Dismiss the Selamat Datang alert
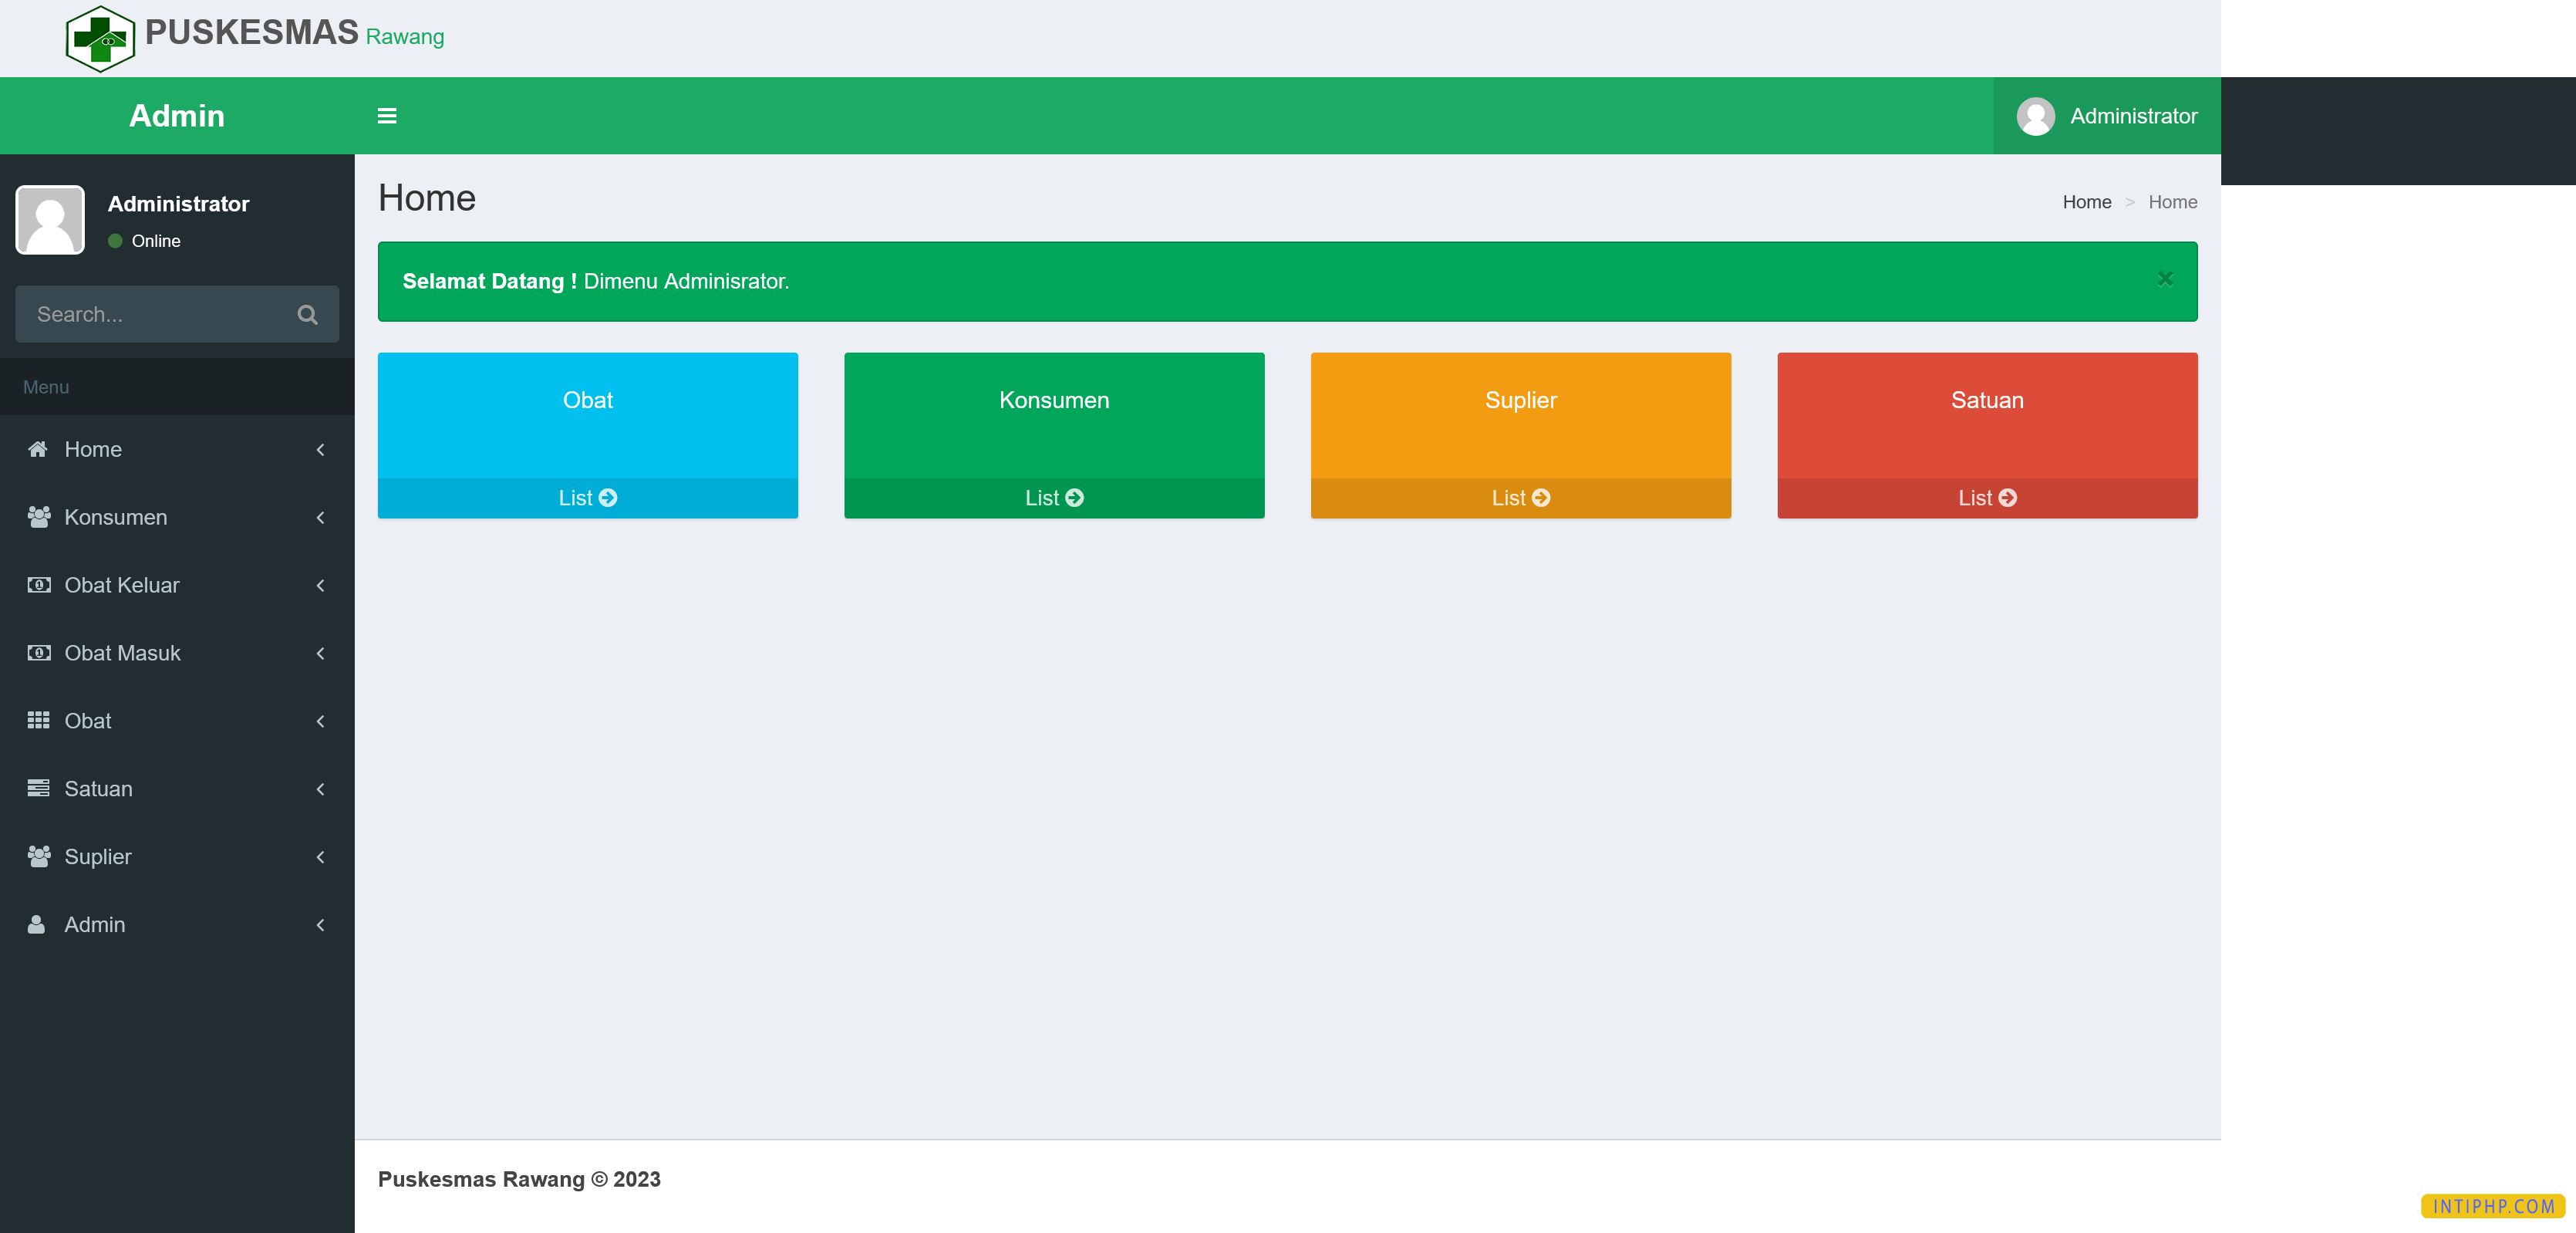The image size is (2576, 1233). click(x=2165, y=279)
